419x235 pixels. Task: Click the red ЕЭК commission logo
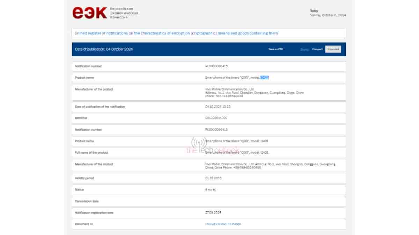coord(88,12)
